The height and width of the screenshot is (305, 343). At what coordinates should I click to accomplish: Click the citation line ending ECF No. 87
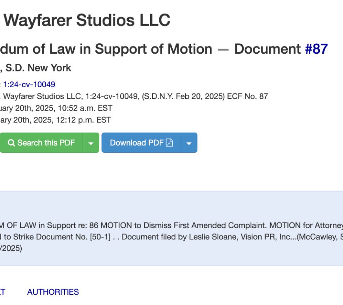(134, 96)
